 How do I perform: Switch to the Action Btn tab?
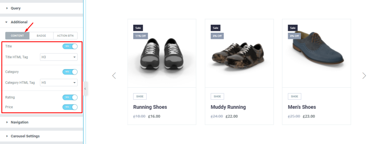pos(66,36)
